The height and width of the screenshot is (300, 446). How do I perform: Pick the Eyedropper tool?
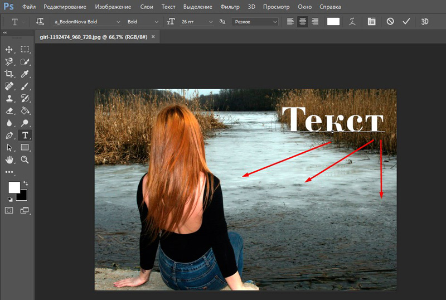click(25, 74)
